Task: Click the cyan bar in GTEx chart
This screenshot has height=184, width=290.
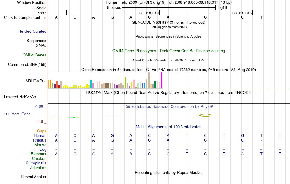Action: tap(91, 84)
